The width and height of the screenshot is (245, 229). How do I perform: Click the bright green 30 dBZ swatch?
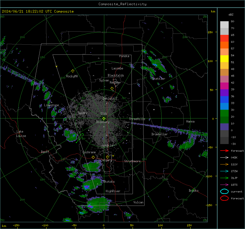point(224,113)
